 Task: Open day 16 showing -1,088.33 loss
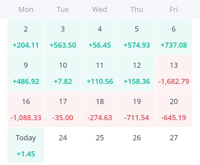26,110
